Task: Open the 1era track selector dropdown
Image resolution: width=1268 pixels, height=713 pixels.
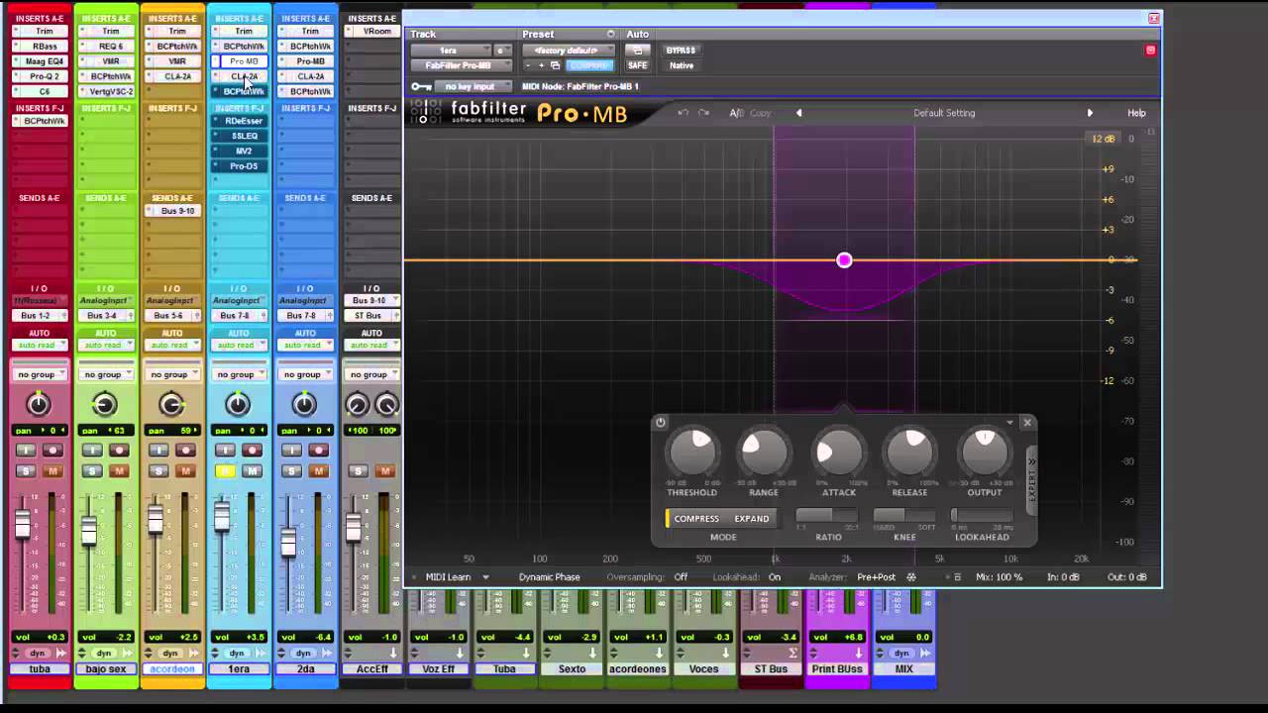Action: tap(451, 51)
